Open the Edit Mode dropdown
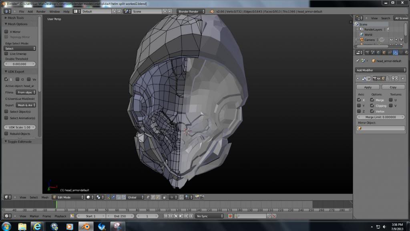The image size is (410, 231). (68, 197)
